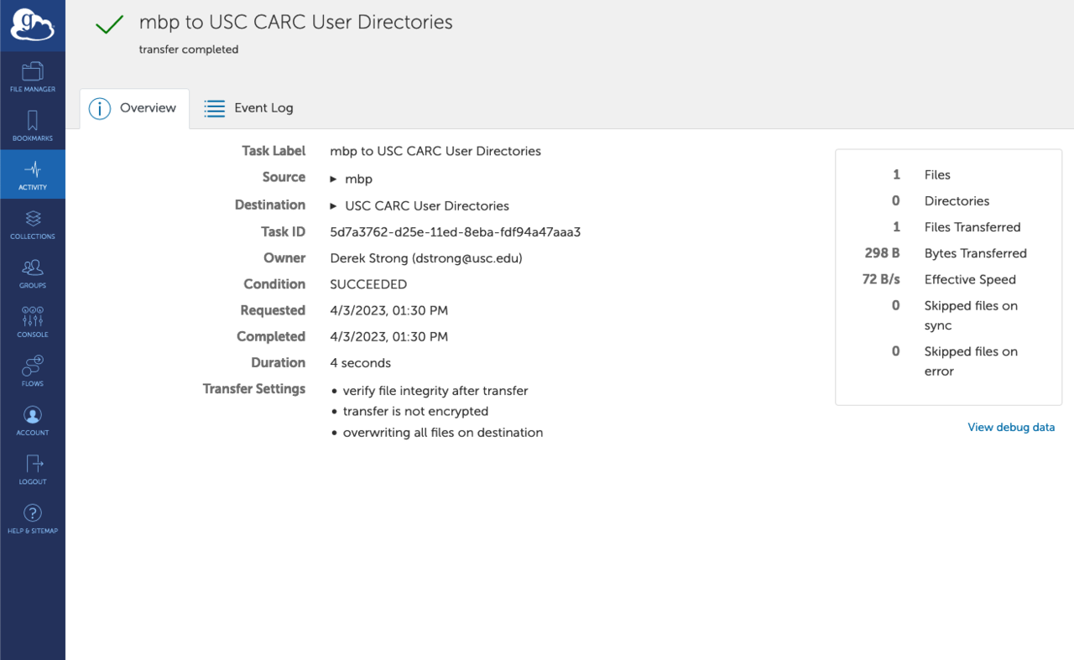Switch to the Event Log tab
1074x660 pixels.
click(x=248, y=108)
